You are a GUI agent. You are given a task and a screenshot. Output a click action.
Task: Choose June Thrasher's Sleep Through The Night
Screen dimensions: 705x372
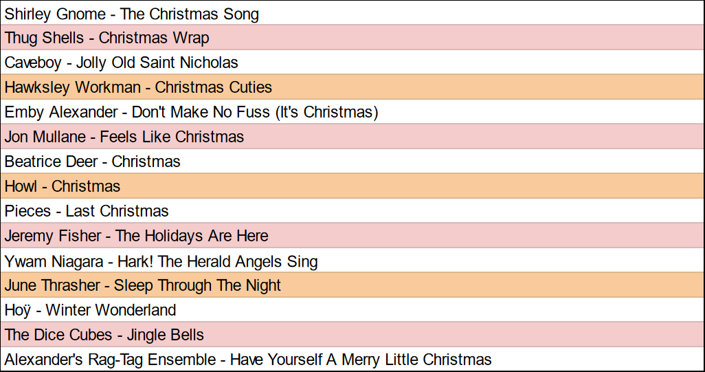coord(143,285)
